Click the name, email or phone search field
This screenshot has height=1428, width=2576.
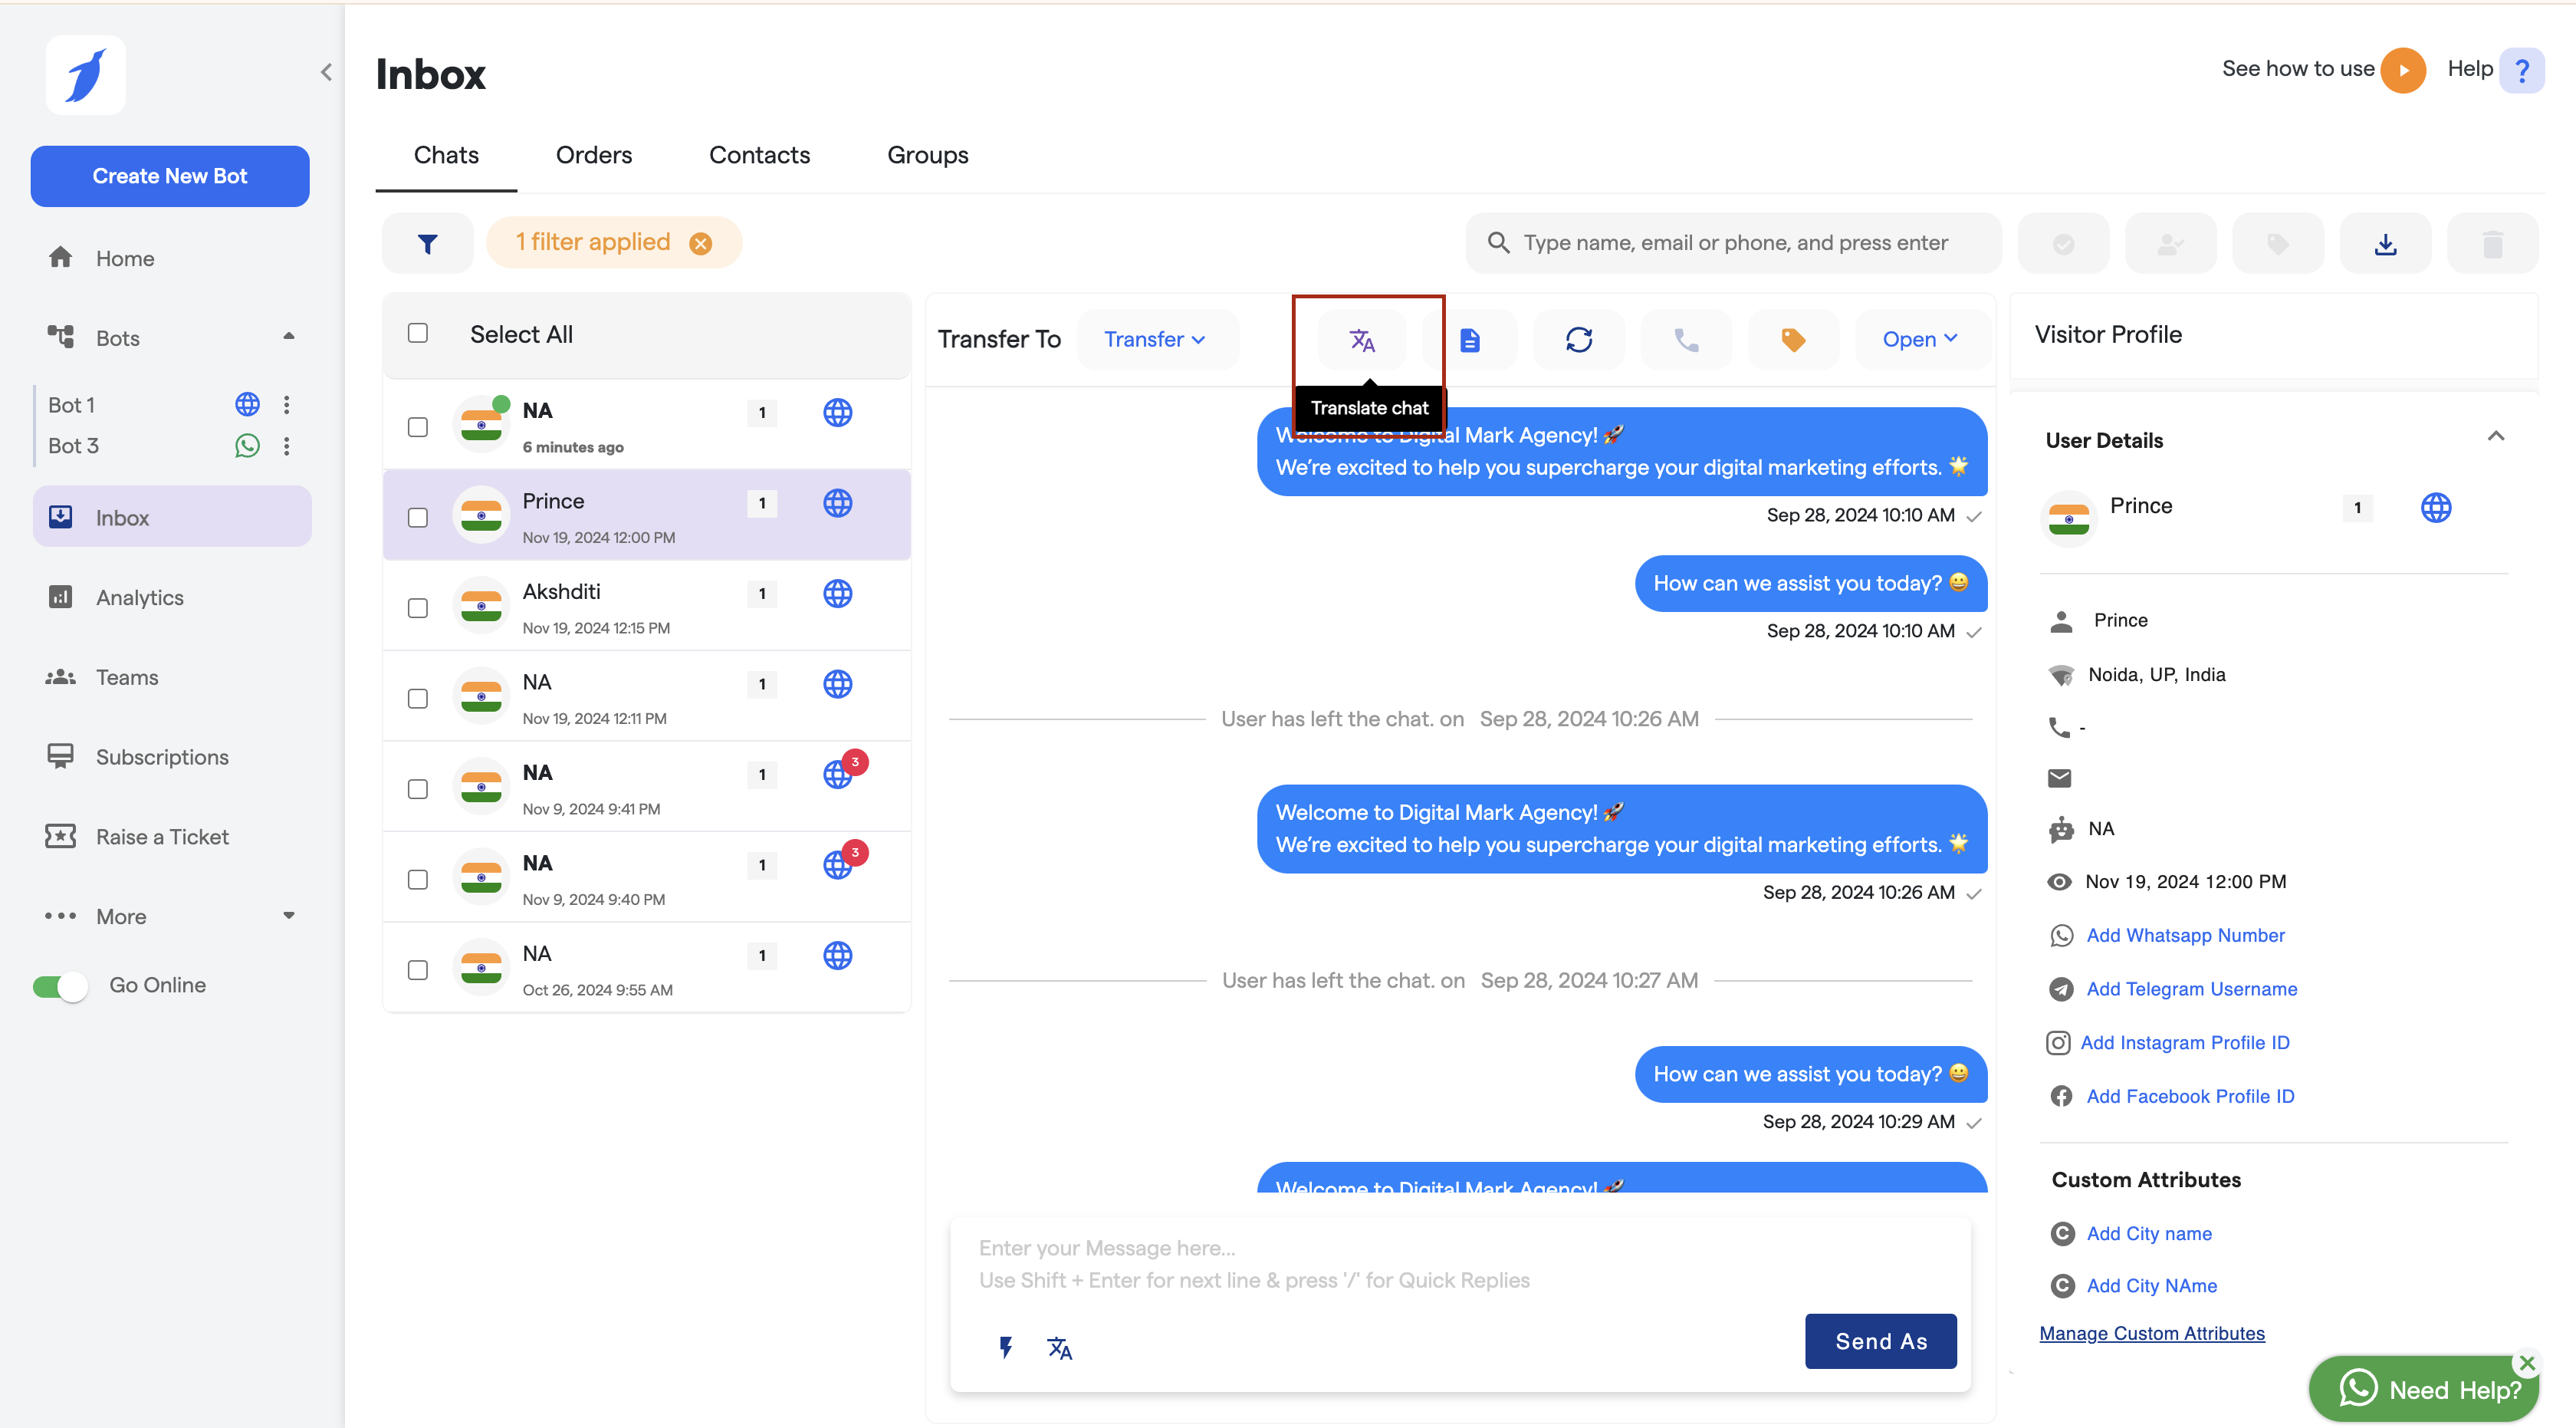[1734, 243]
